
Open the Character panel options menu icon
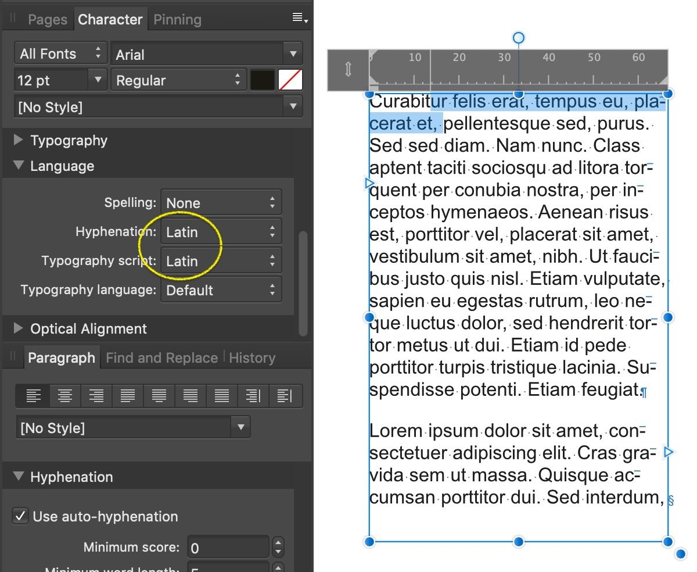[x=300, y=19]
